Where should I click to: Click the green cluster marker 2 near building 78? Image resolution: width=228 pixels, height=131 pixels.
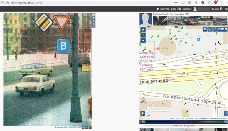[163, 104]
